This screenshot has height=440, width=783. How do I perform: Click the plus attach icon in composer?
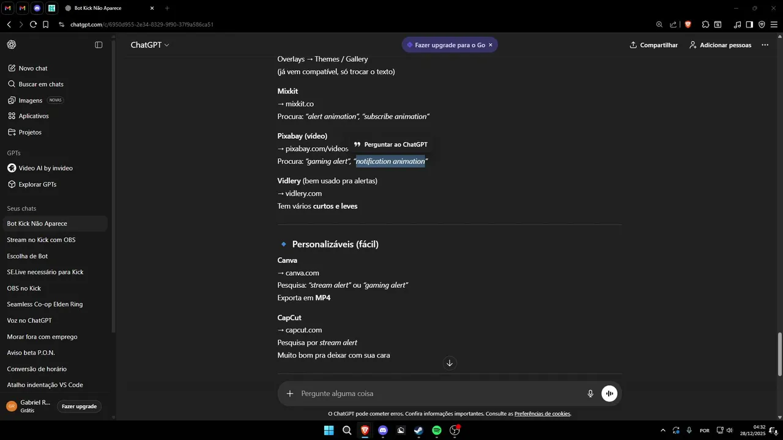(x=290, y=394)
